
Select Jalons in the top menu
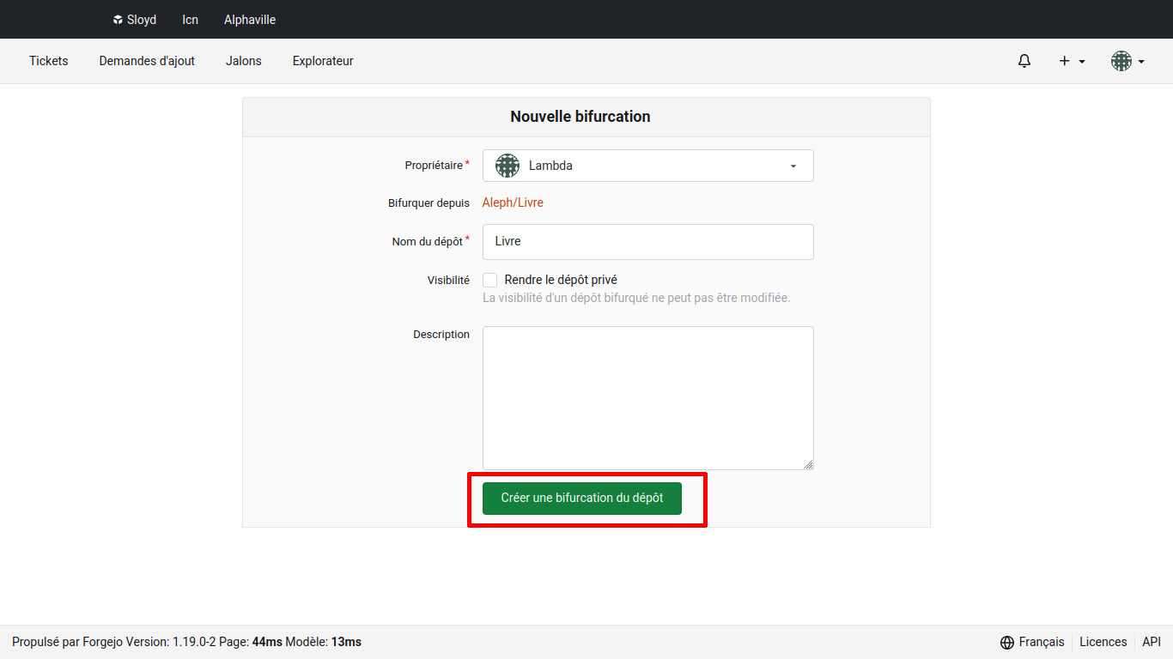click(x=244, y=61)
